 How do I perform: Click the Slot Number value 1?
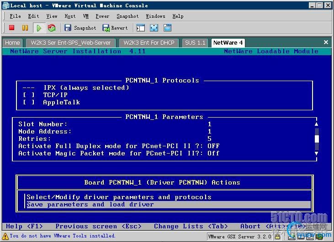[210, 124]
